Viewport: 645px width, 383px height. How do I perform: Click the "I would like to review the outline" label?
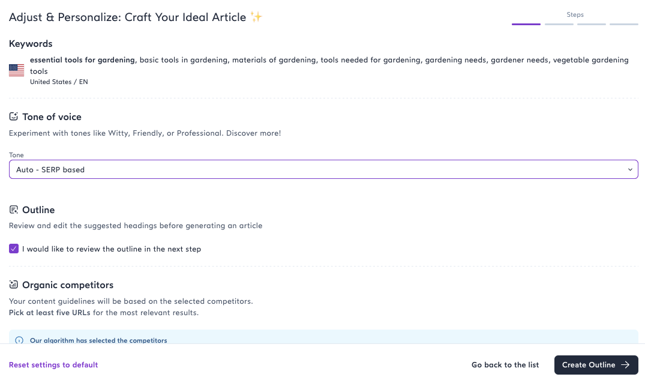112,249
